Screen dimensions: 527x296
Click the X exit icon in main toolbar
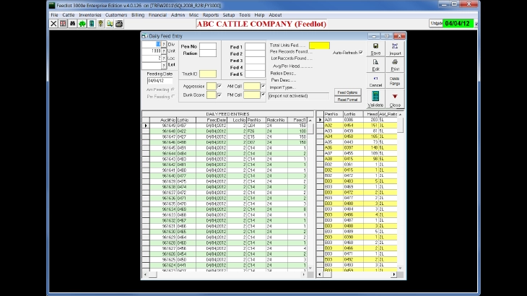point(53,24)
